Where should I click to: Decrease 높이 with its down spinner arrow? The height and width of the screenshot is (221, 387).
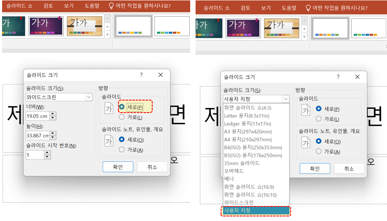(x=53, y=138)
